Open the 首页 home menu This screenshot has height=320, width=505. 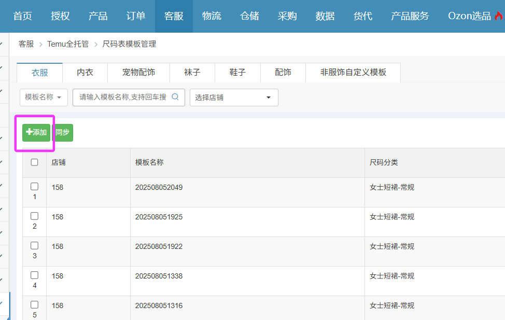22,16
